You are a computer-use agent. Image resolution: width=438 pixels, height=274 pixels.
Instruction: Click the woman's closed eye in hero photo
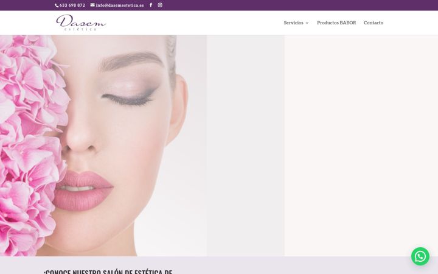point(128,98)
